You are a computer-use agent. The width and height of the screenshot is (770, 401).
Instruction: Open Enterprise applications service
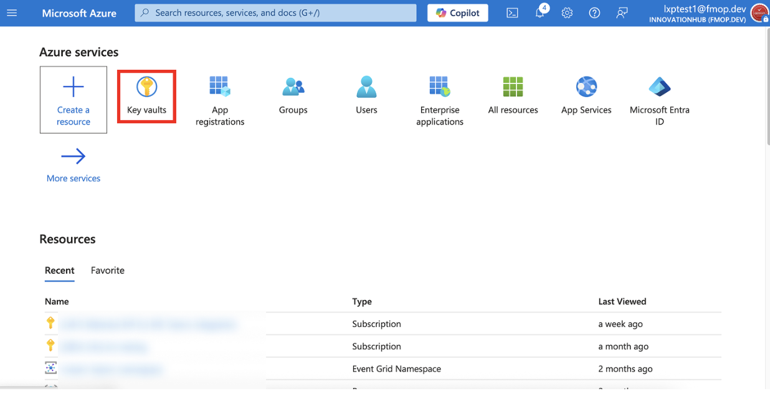[440, 100]
